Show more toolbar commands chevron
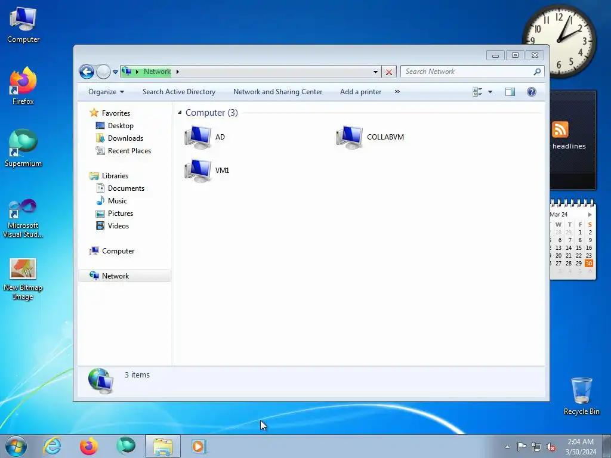The height and width of the screenshot is (458, 611). tap(397, 92)
